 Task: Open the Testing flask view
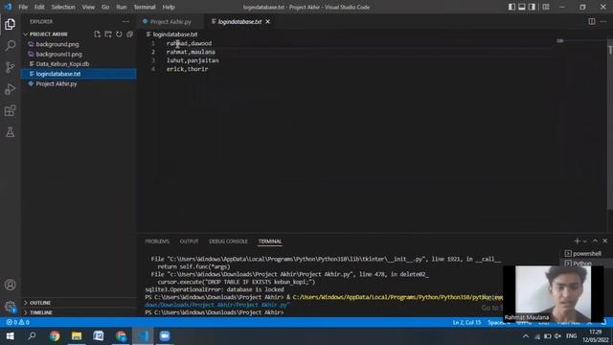tap(11, 132)
